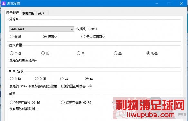Set display quality to 低
The width and height of the screenshot is (188, 121).
pyautogui.click(x=45, y=53)
